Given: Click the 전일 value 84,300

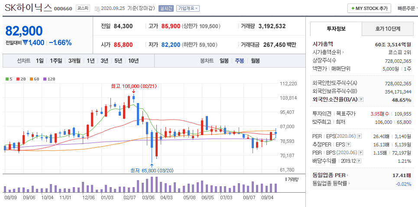Looking at the screenshot, I should (123, 26).
